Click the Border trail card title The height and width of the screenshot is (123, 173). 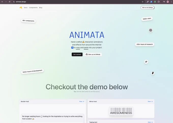pos(25,101)
